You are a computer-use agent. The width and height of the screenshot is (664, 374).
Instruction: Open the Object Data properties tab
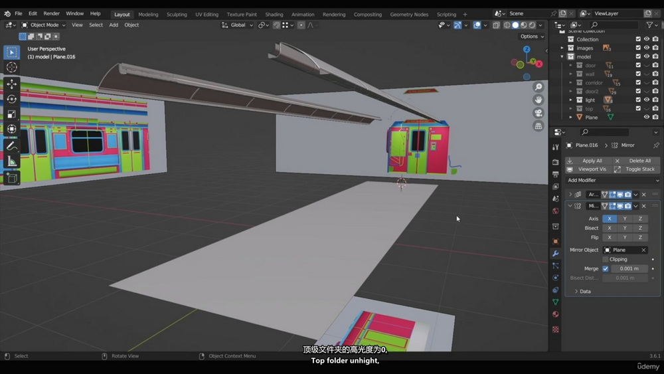tap(556, 302)
